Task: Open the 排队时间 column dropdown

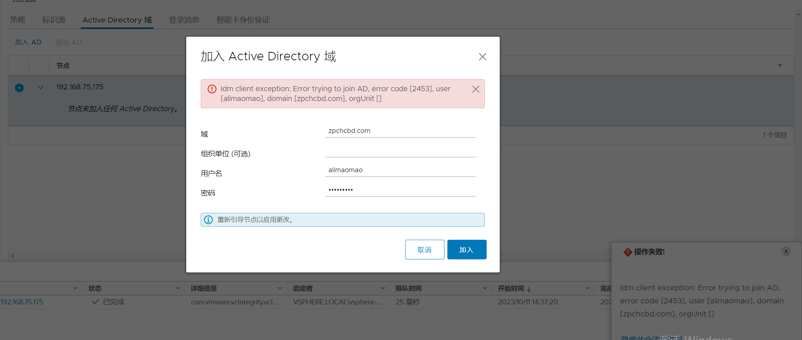Action: (484, 288)
